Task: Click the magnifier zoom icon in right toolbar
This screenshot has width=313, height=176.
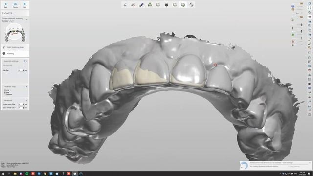Action: point(310,48)
